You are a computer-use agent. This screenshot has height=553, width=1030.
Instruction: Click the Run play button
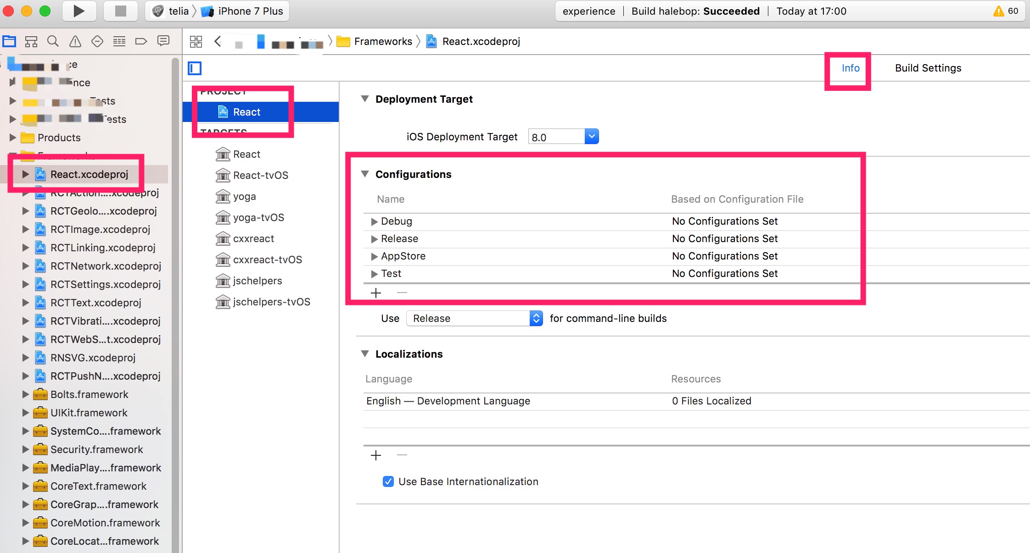tap(79, 11)
